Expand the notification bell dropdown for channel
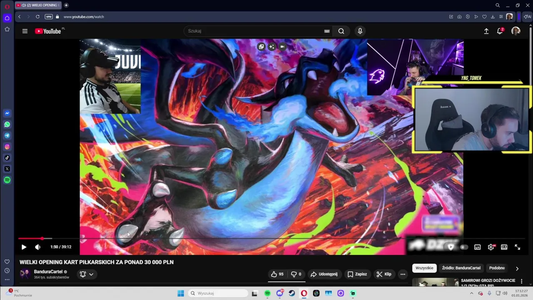 coord(87,274)
